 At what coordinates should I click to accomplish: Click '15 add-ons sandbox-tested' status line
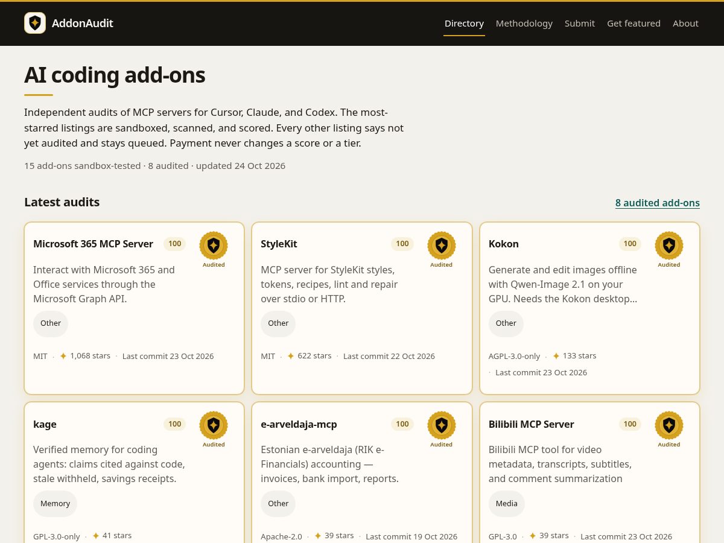[x=154, y=165]
